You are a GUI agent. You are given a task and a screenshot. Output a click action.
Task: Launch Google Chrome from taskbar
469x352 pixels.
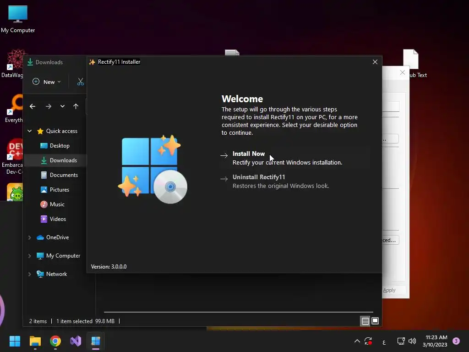click(55, 341)
